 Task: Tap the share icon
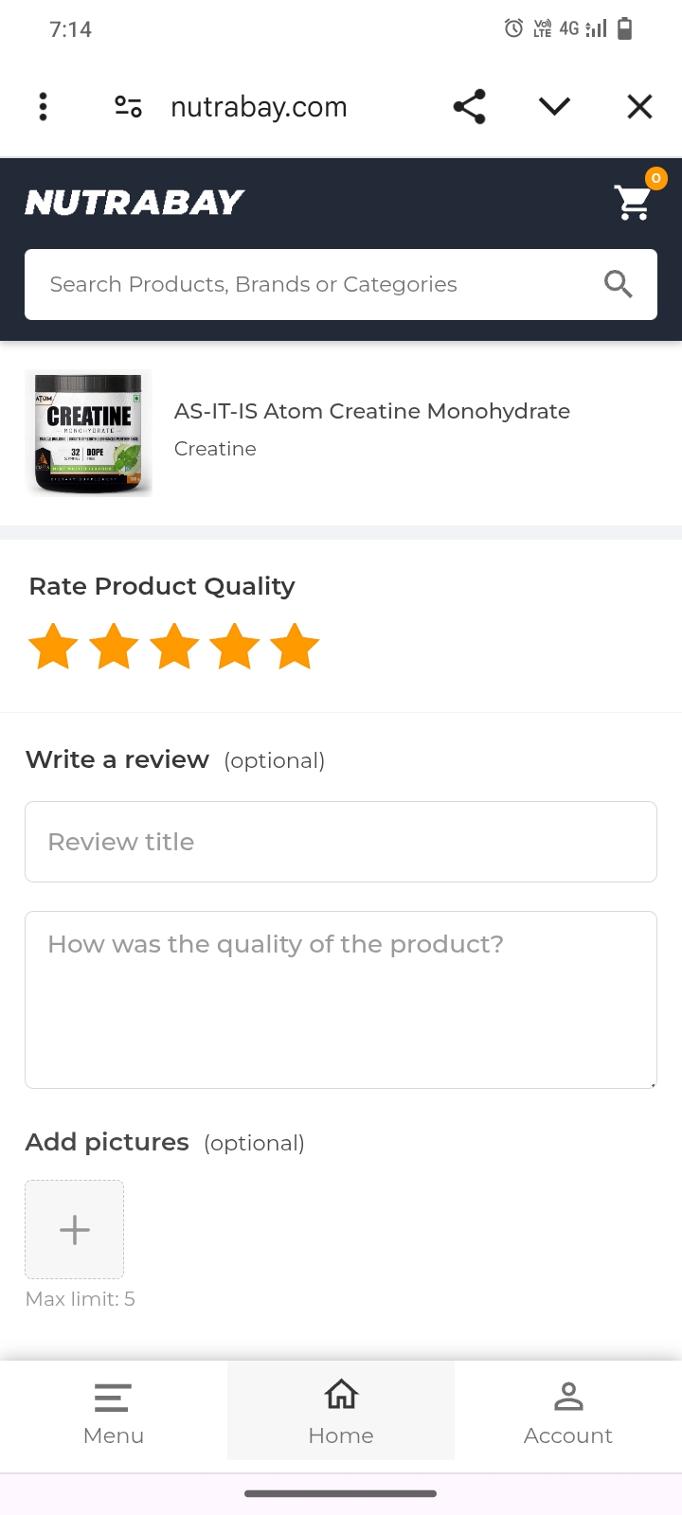[469, 107]
